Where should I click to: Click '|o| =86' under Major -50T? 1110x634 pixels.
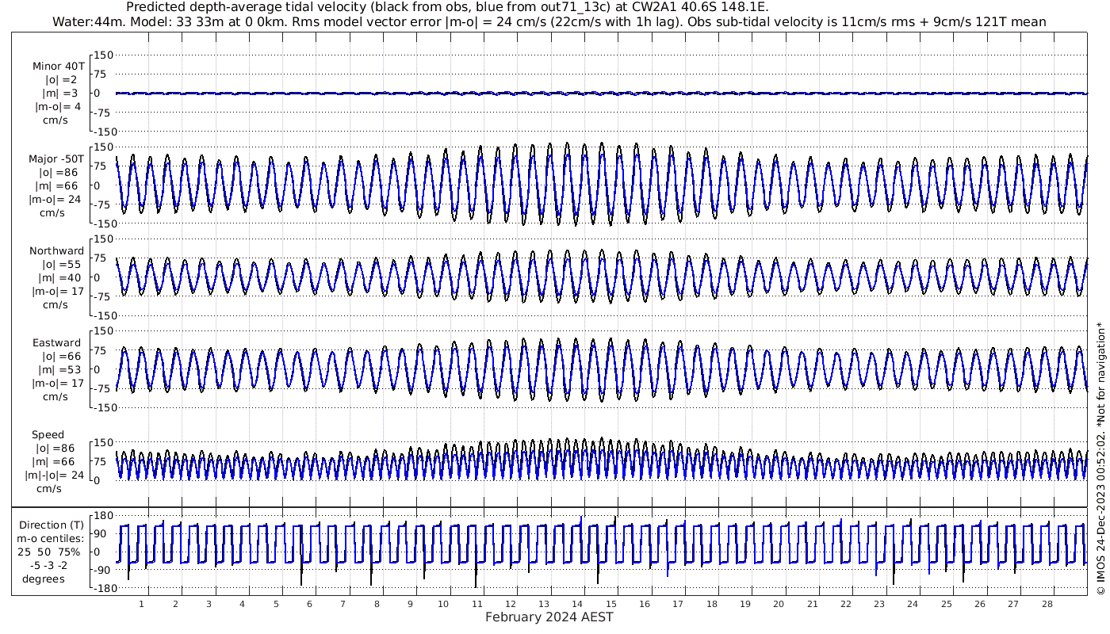pos(59,172)
